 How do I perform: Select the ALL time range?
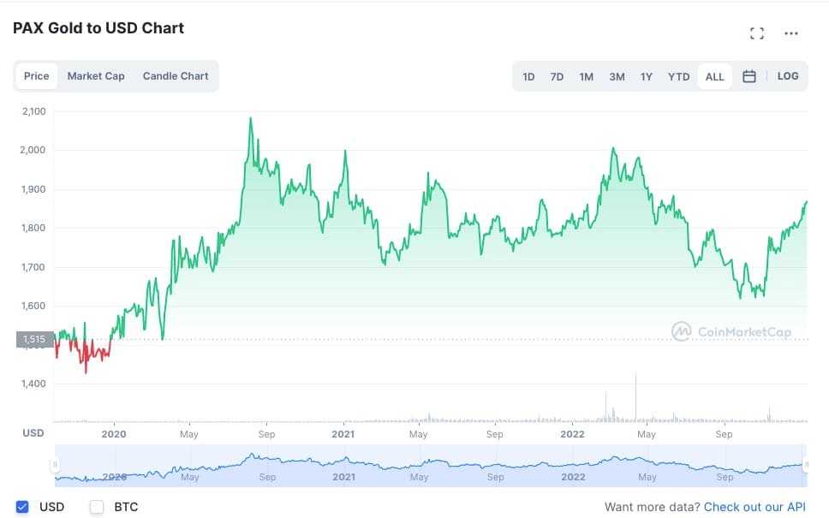click(x=715, y=76)
